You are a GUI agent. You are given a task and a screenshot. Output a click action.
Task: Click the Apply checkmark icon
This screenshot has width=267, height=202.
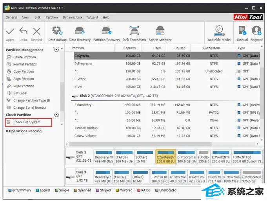[x=10, y=31]
